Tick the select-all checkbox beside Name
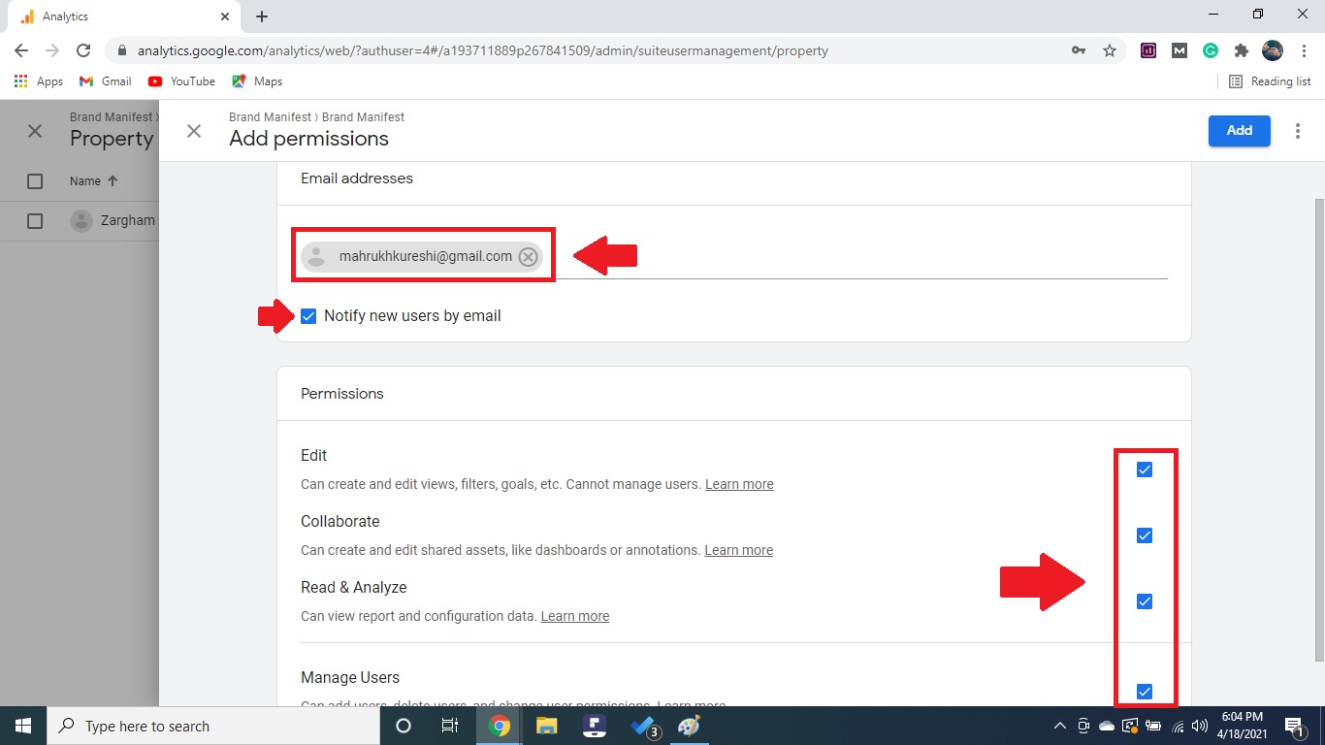This screenshot has width=1325, height=745. tap(35, 181)
